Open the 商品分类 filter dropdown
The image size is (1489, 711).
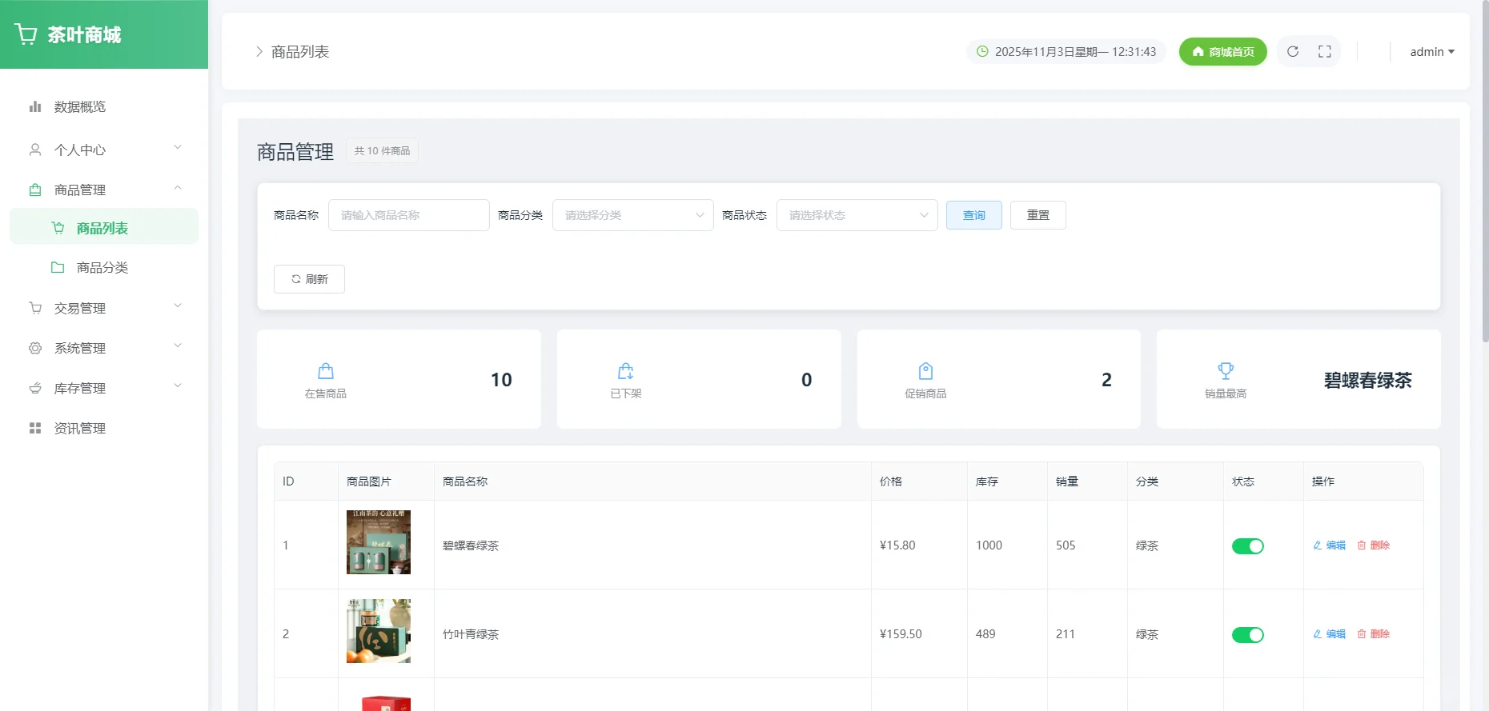[x=632, y=215]
